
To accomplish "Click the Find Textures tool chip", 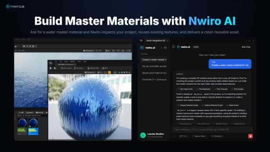I will [220, 89].
